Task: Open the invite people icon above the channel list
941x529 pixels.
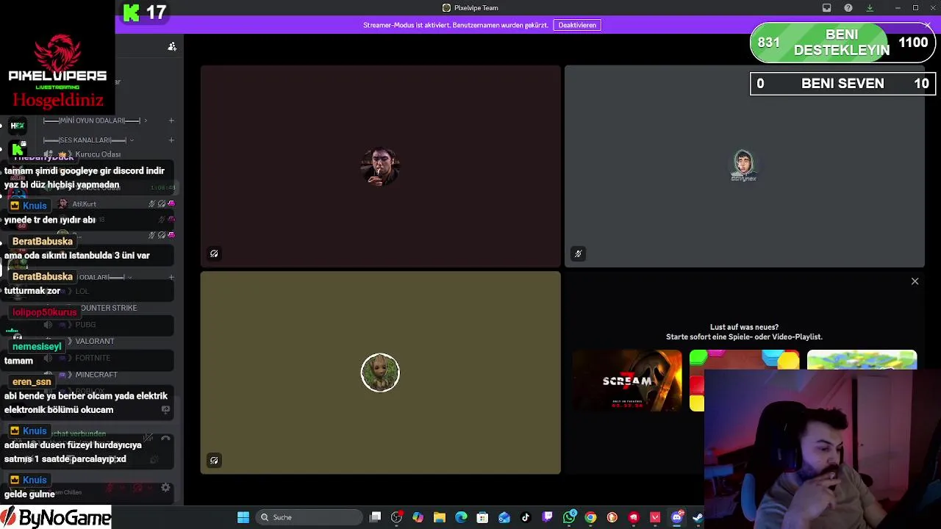Action: tap(172, 46)
